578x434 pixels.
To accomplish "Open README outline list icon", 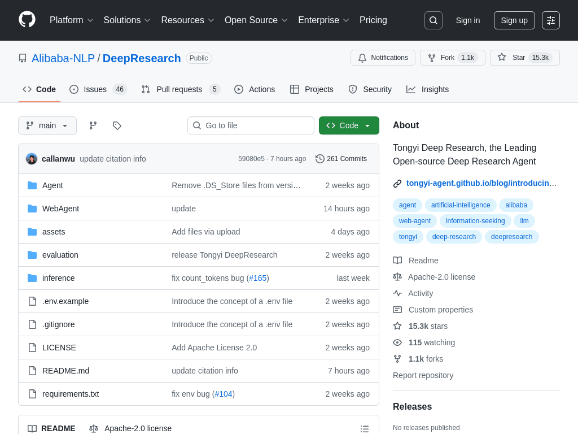I will tap(365, 429).
